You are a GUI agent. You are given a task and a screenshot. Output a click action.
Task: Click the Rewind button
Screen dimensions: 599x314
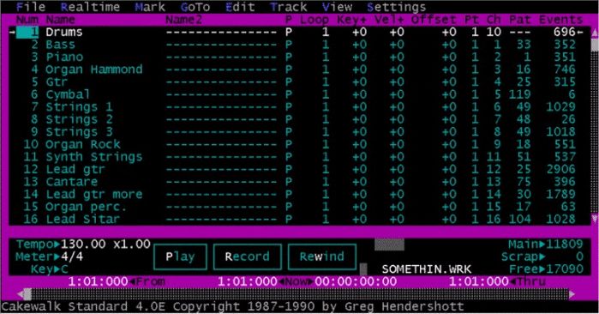(x=321, y=257)
